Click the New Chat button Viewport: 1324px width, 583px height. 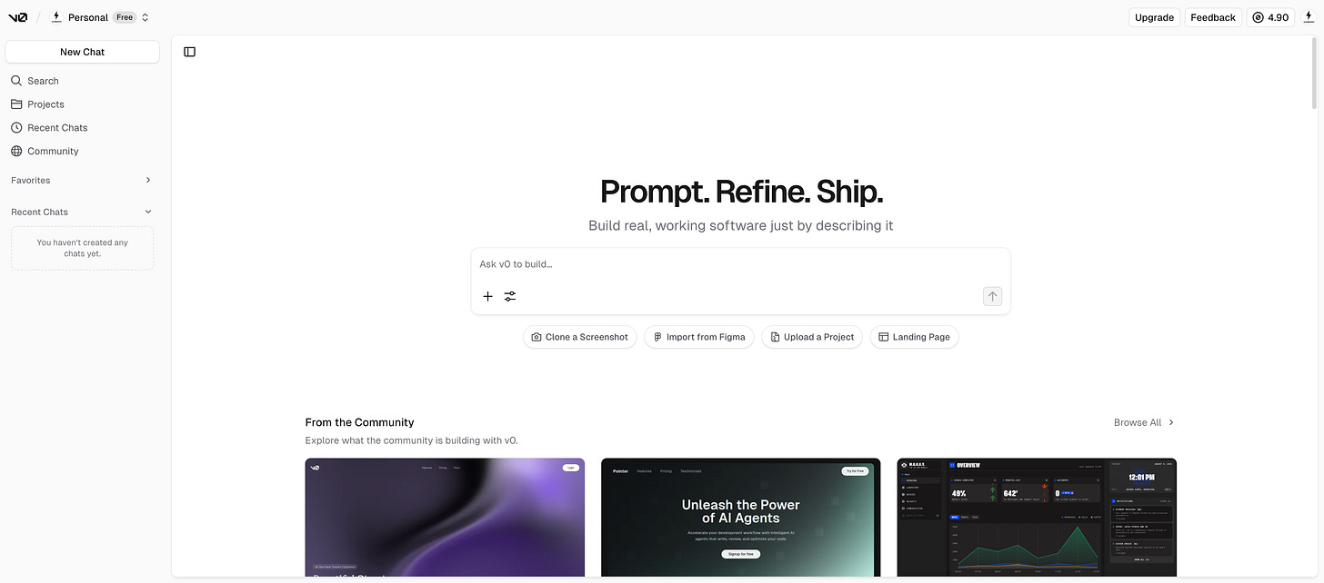82,52
